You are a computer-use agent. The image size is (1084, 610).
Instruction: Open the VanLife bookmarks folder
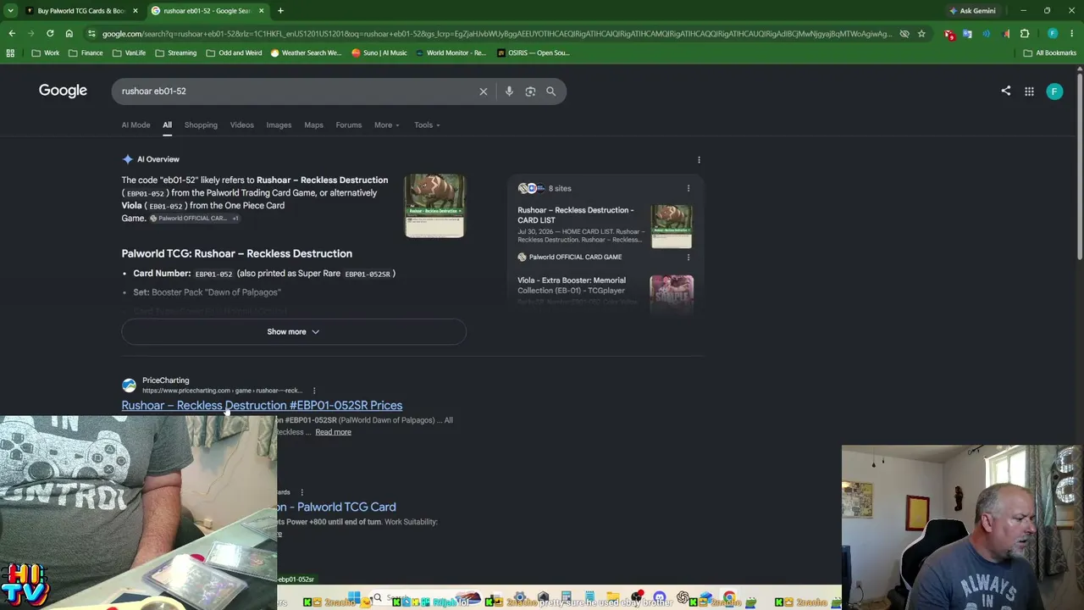129,53
